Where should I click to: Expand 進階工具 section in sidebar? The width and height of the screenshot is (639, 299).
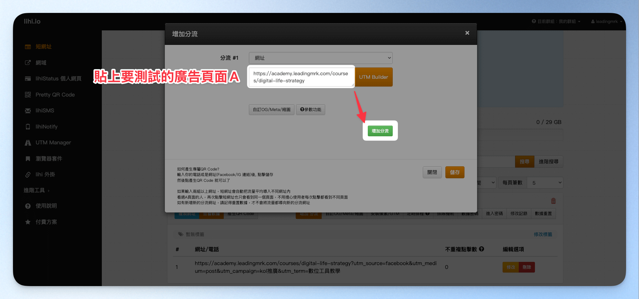point(36,191)
